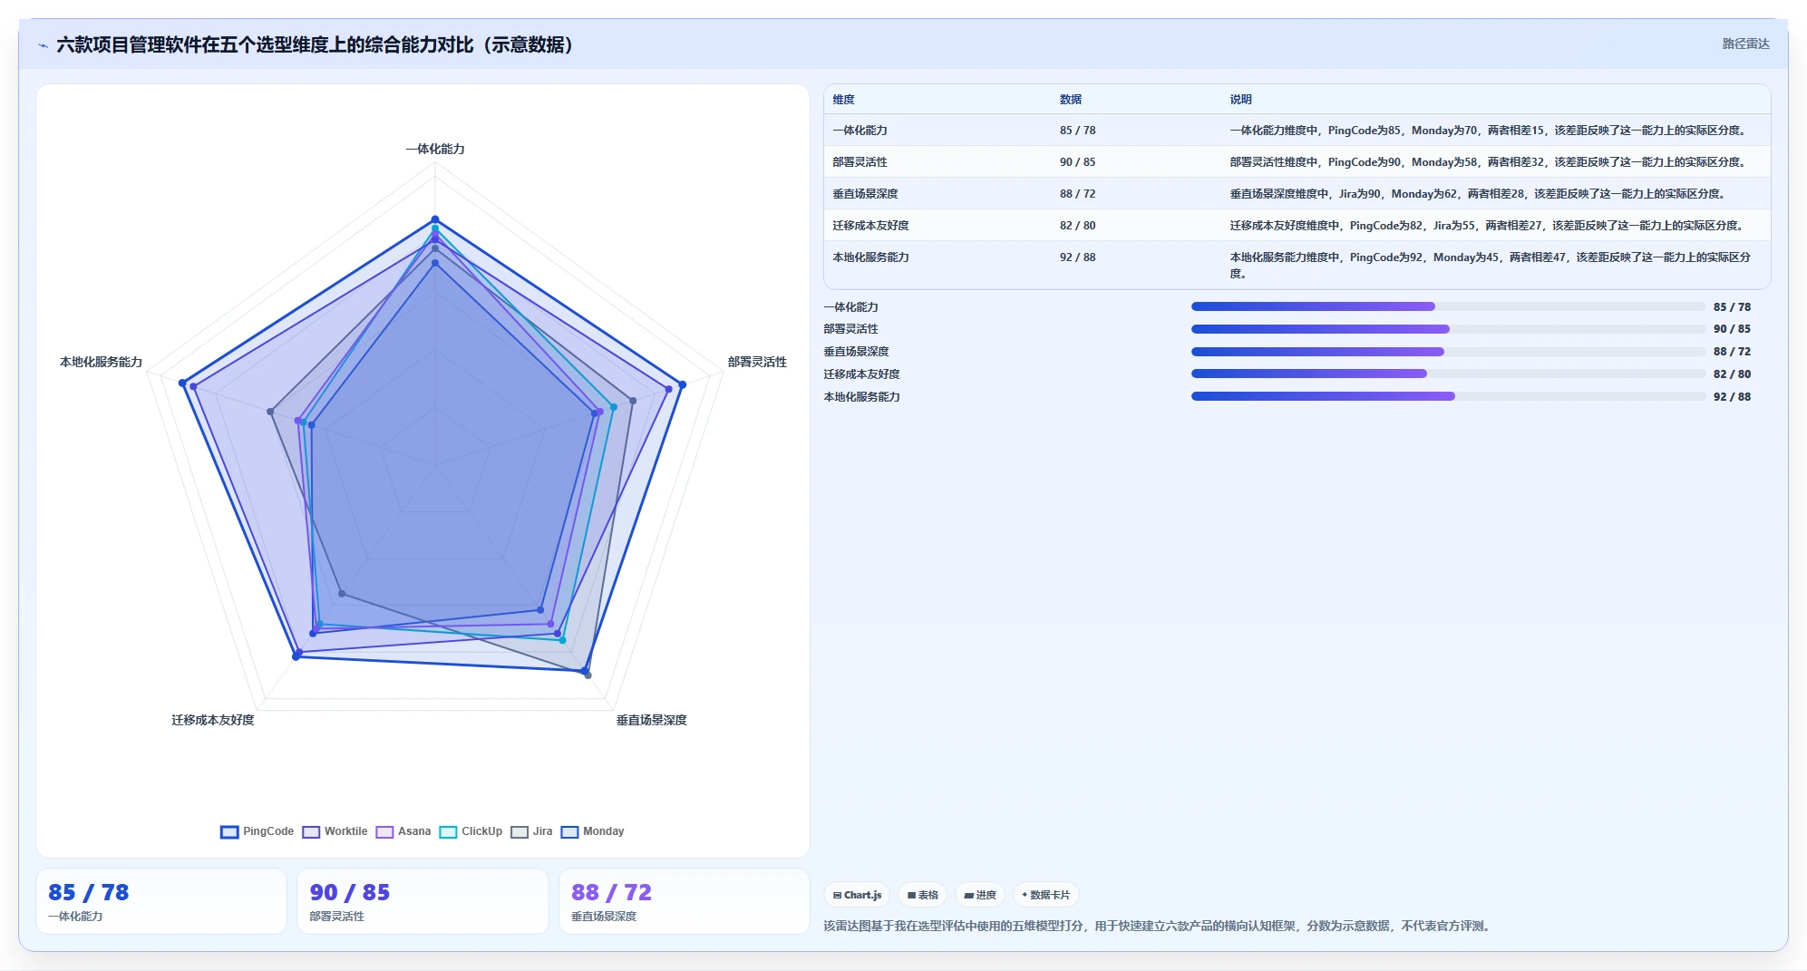1807x971 pixels.
Task: Click the description mentioning Jira为90
Action: 1479,194
